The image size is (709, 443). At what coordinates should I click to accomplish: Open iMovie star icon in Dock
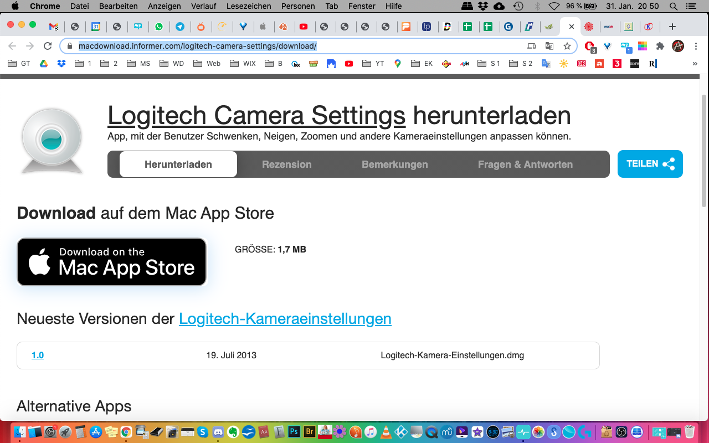click(477, 432)
